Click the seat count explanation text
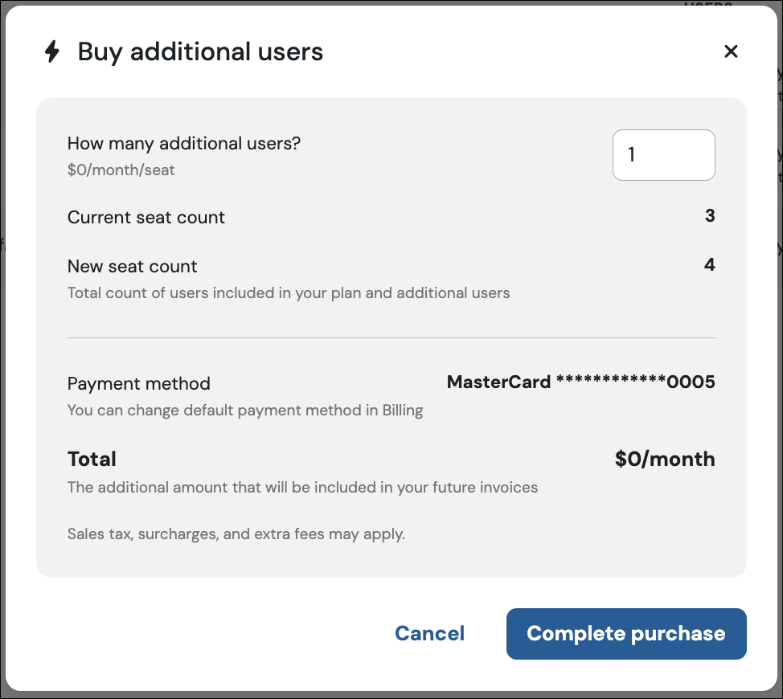Screen dimensions: 783x699 pyautogui.click(x=288, y=292)
